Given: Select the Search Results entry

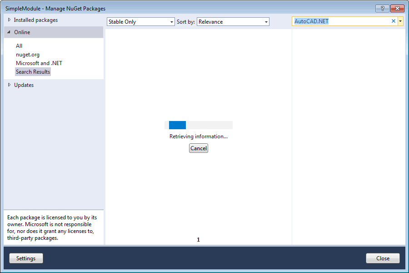Looking at the screenshot, I should click(33, 71).
